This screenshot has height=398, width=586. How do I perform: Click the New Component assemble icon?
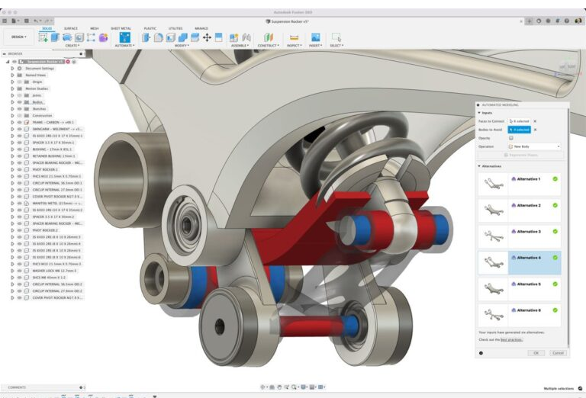click(234, 37)
